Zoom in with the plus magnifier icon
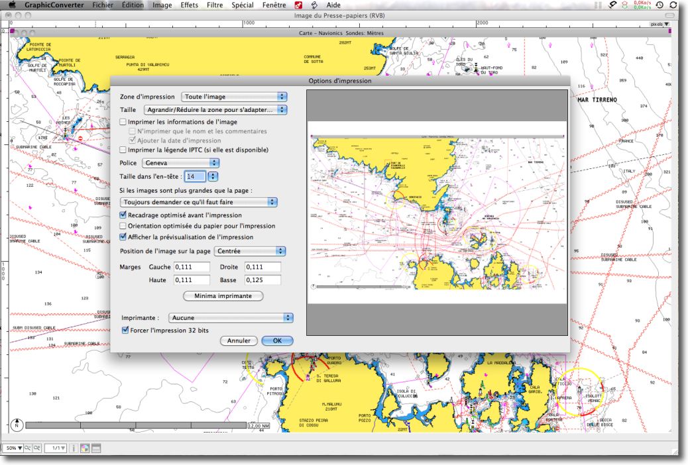Image resolution: width=688 pixels, height=465 pixels. point(37,448)
